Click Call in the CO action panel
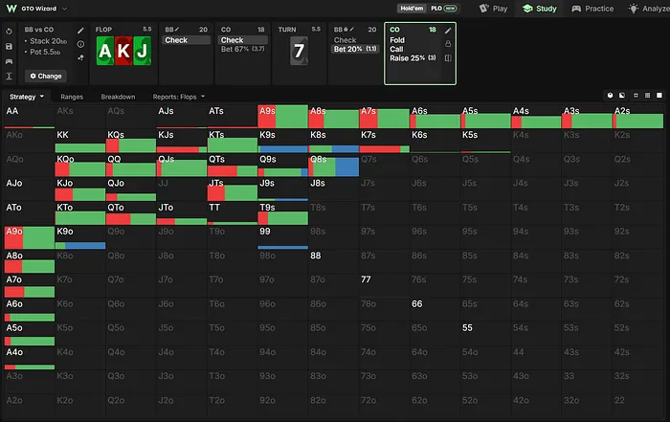 pos(396,49)
